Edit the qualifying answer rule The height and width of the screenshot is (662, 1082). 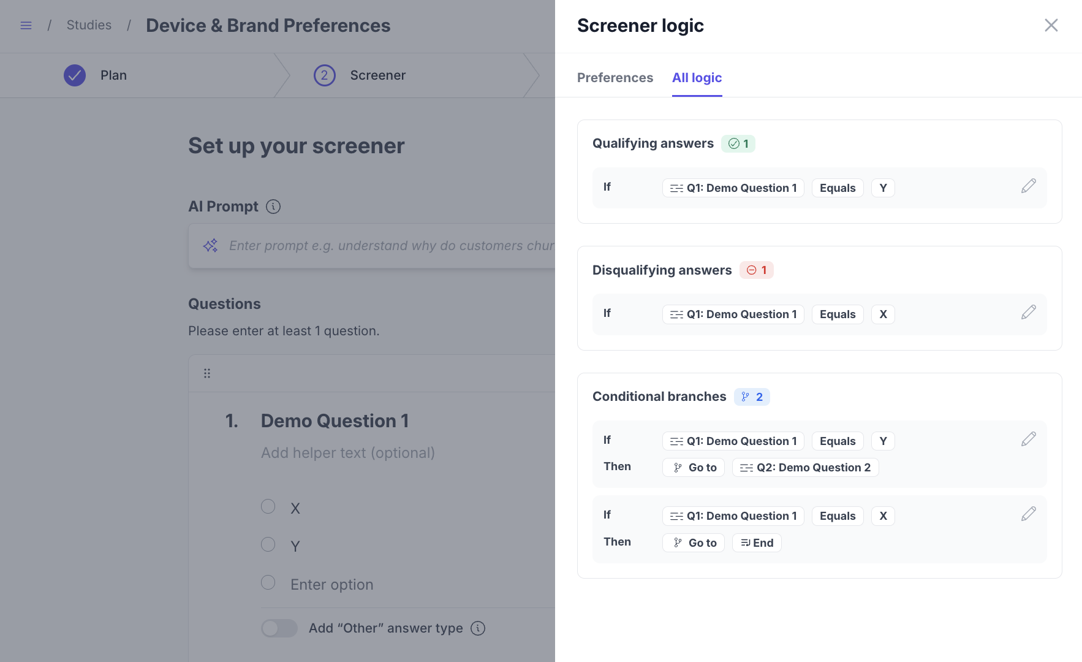(x=1028, y=186)
